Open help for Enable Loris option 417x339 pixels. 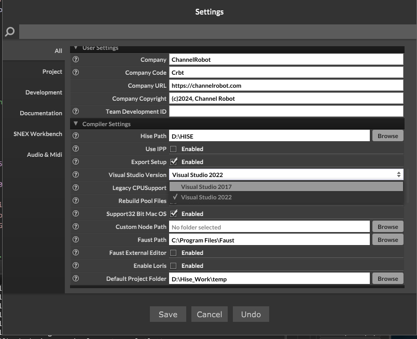76,266
